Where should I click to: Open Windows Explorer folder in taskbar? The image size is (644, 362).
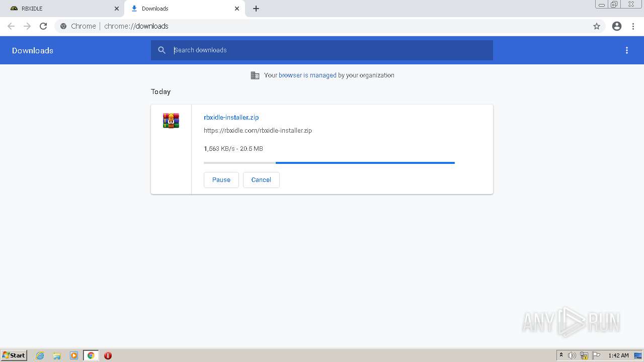click(x=57, y=355)
